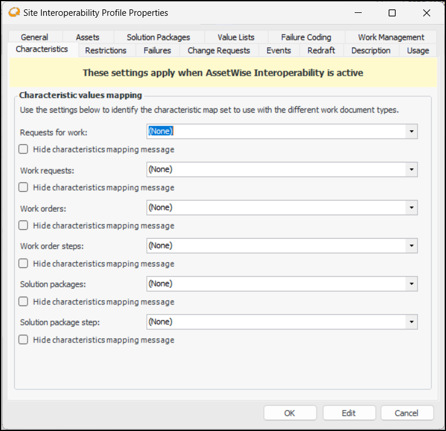Select the Restrictions tab

pyautogui.click(x=105, y=50)
